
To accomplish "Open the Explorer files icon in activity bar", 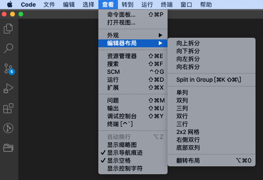I will (x=8, y=29).
